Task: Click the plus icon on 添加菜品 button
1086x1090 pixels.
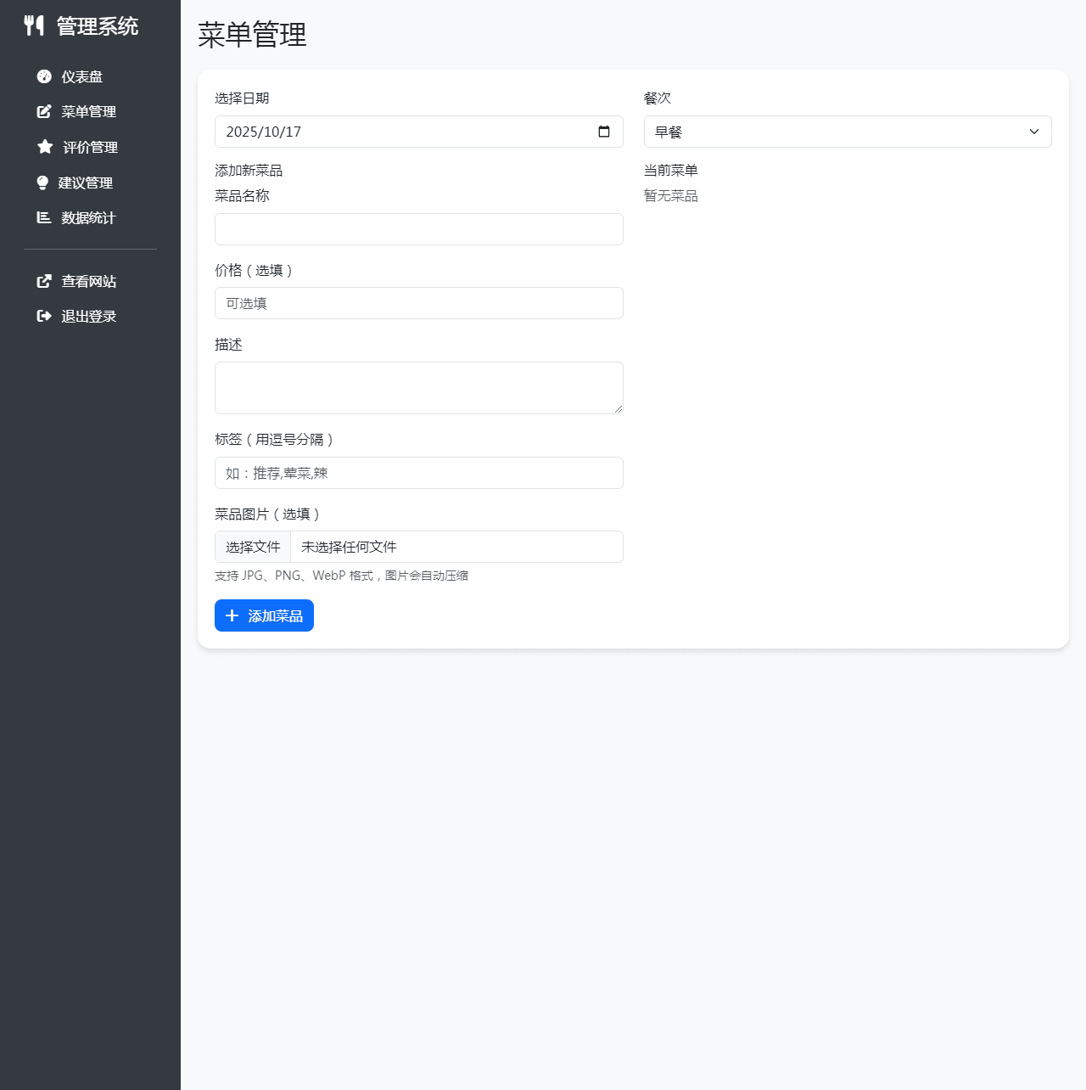Action: point(232,615)
